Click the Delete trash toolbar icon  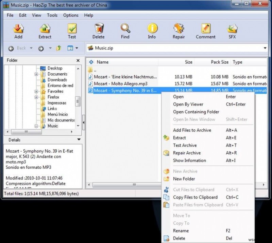pos(99,28)
